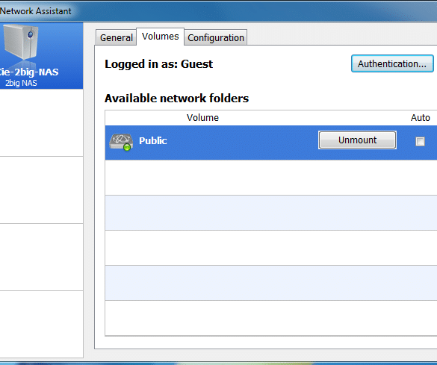The height and width of the screenshot is (365, 437).
Task: Click the Auto column header
Action: pyautogui.click(x=421, y=117)
